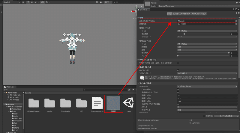Click the ライティングの生成 button
Screen dimensions: 240x133
tap(226, 116)
